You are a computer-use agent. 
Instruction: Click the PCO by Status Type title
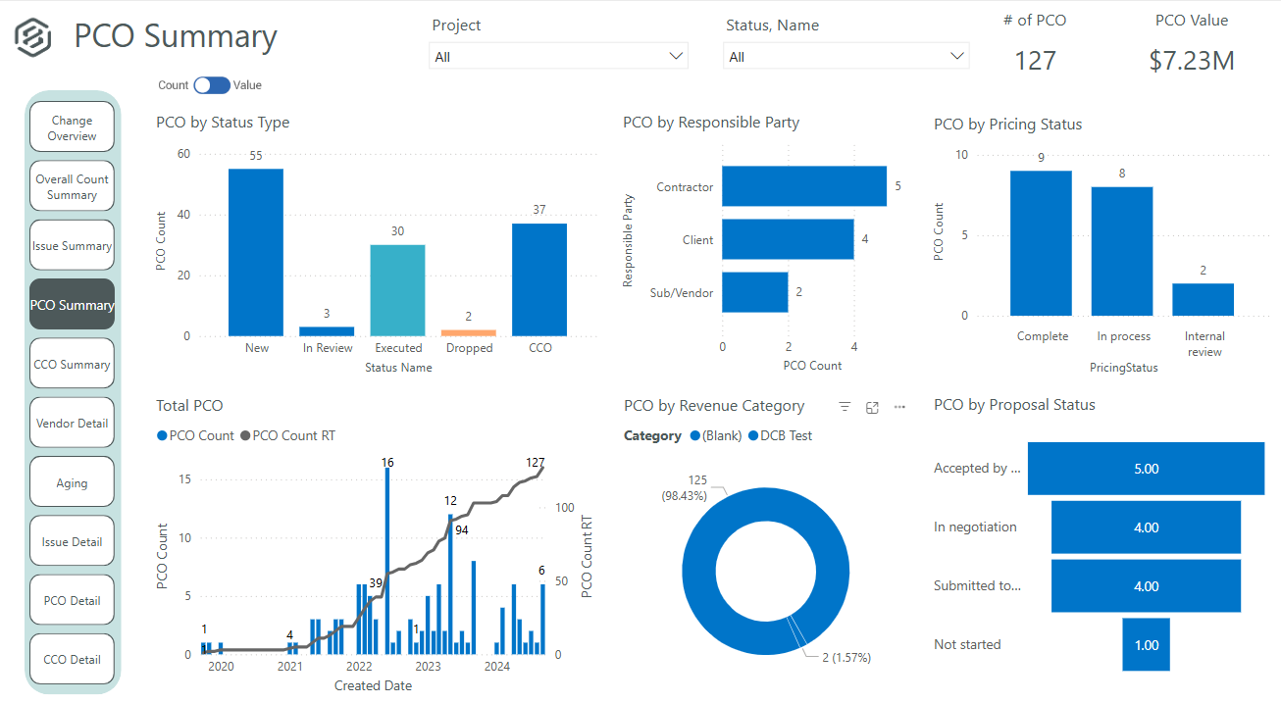pos(223,123)
